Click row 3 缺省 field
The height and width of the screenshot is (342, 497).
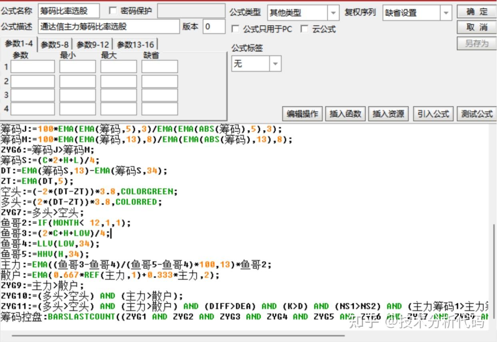click(x=160, y=95)
